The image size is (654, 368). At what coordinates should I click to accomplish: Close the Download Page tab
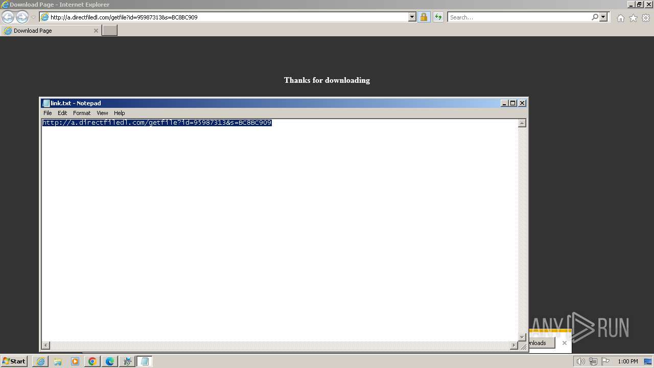pos(96,31)
